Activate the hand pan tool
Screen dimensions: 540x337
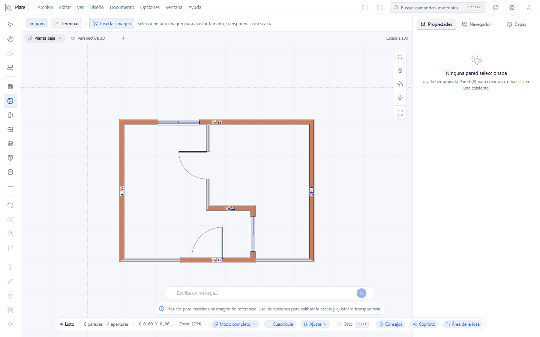[10, 39]
